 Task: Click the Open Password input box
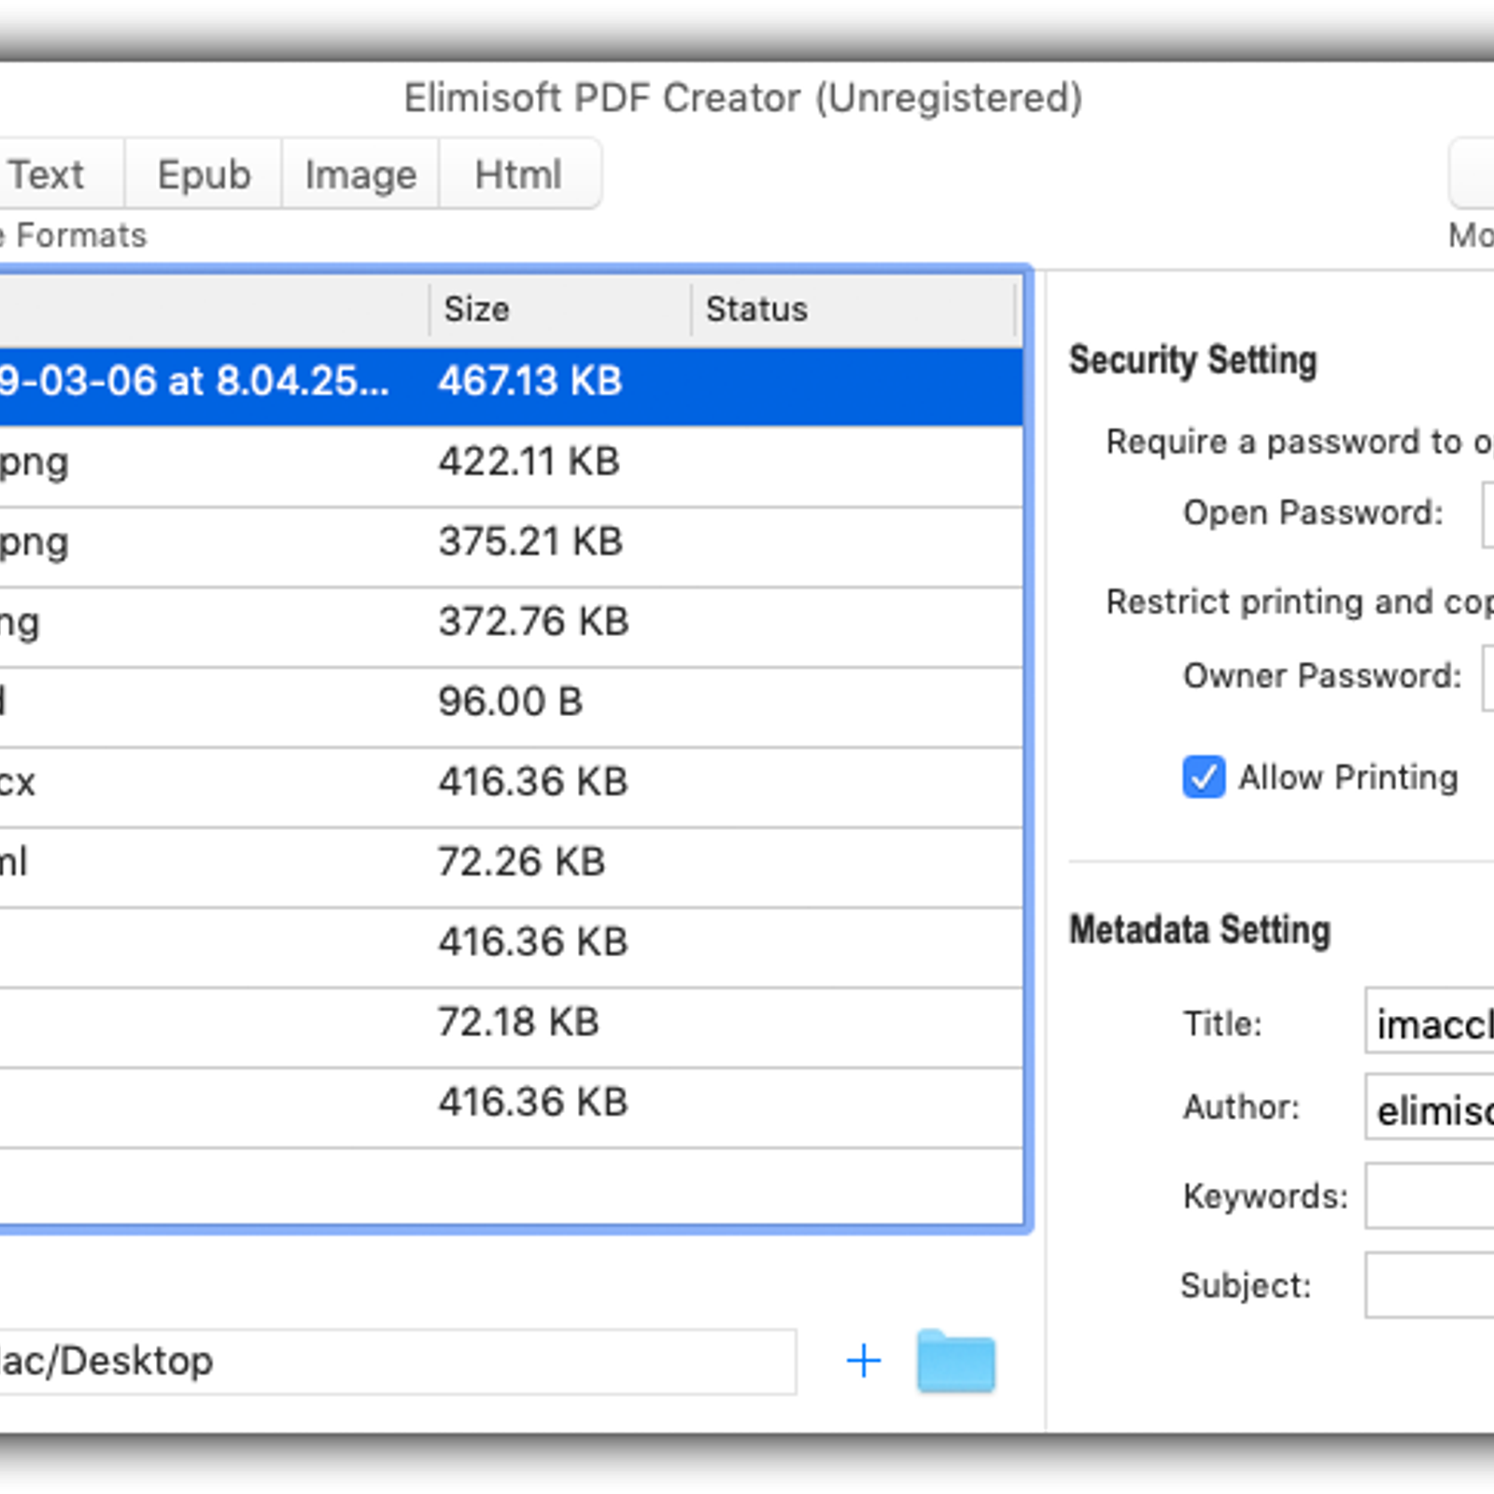point(1488,514)
